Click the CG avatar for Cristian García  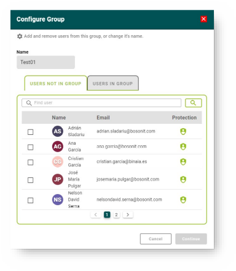[x=58, y=162]
